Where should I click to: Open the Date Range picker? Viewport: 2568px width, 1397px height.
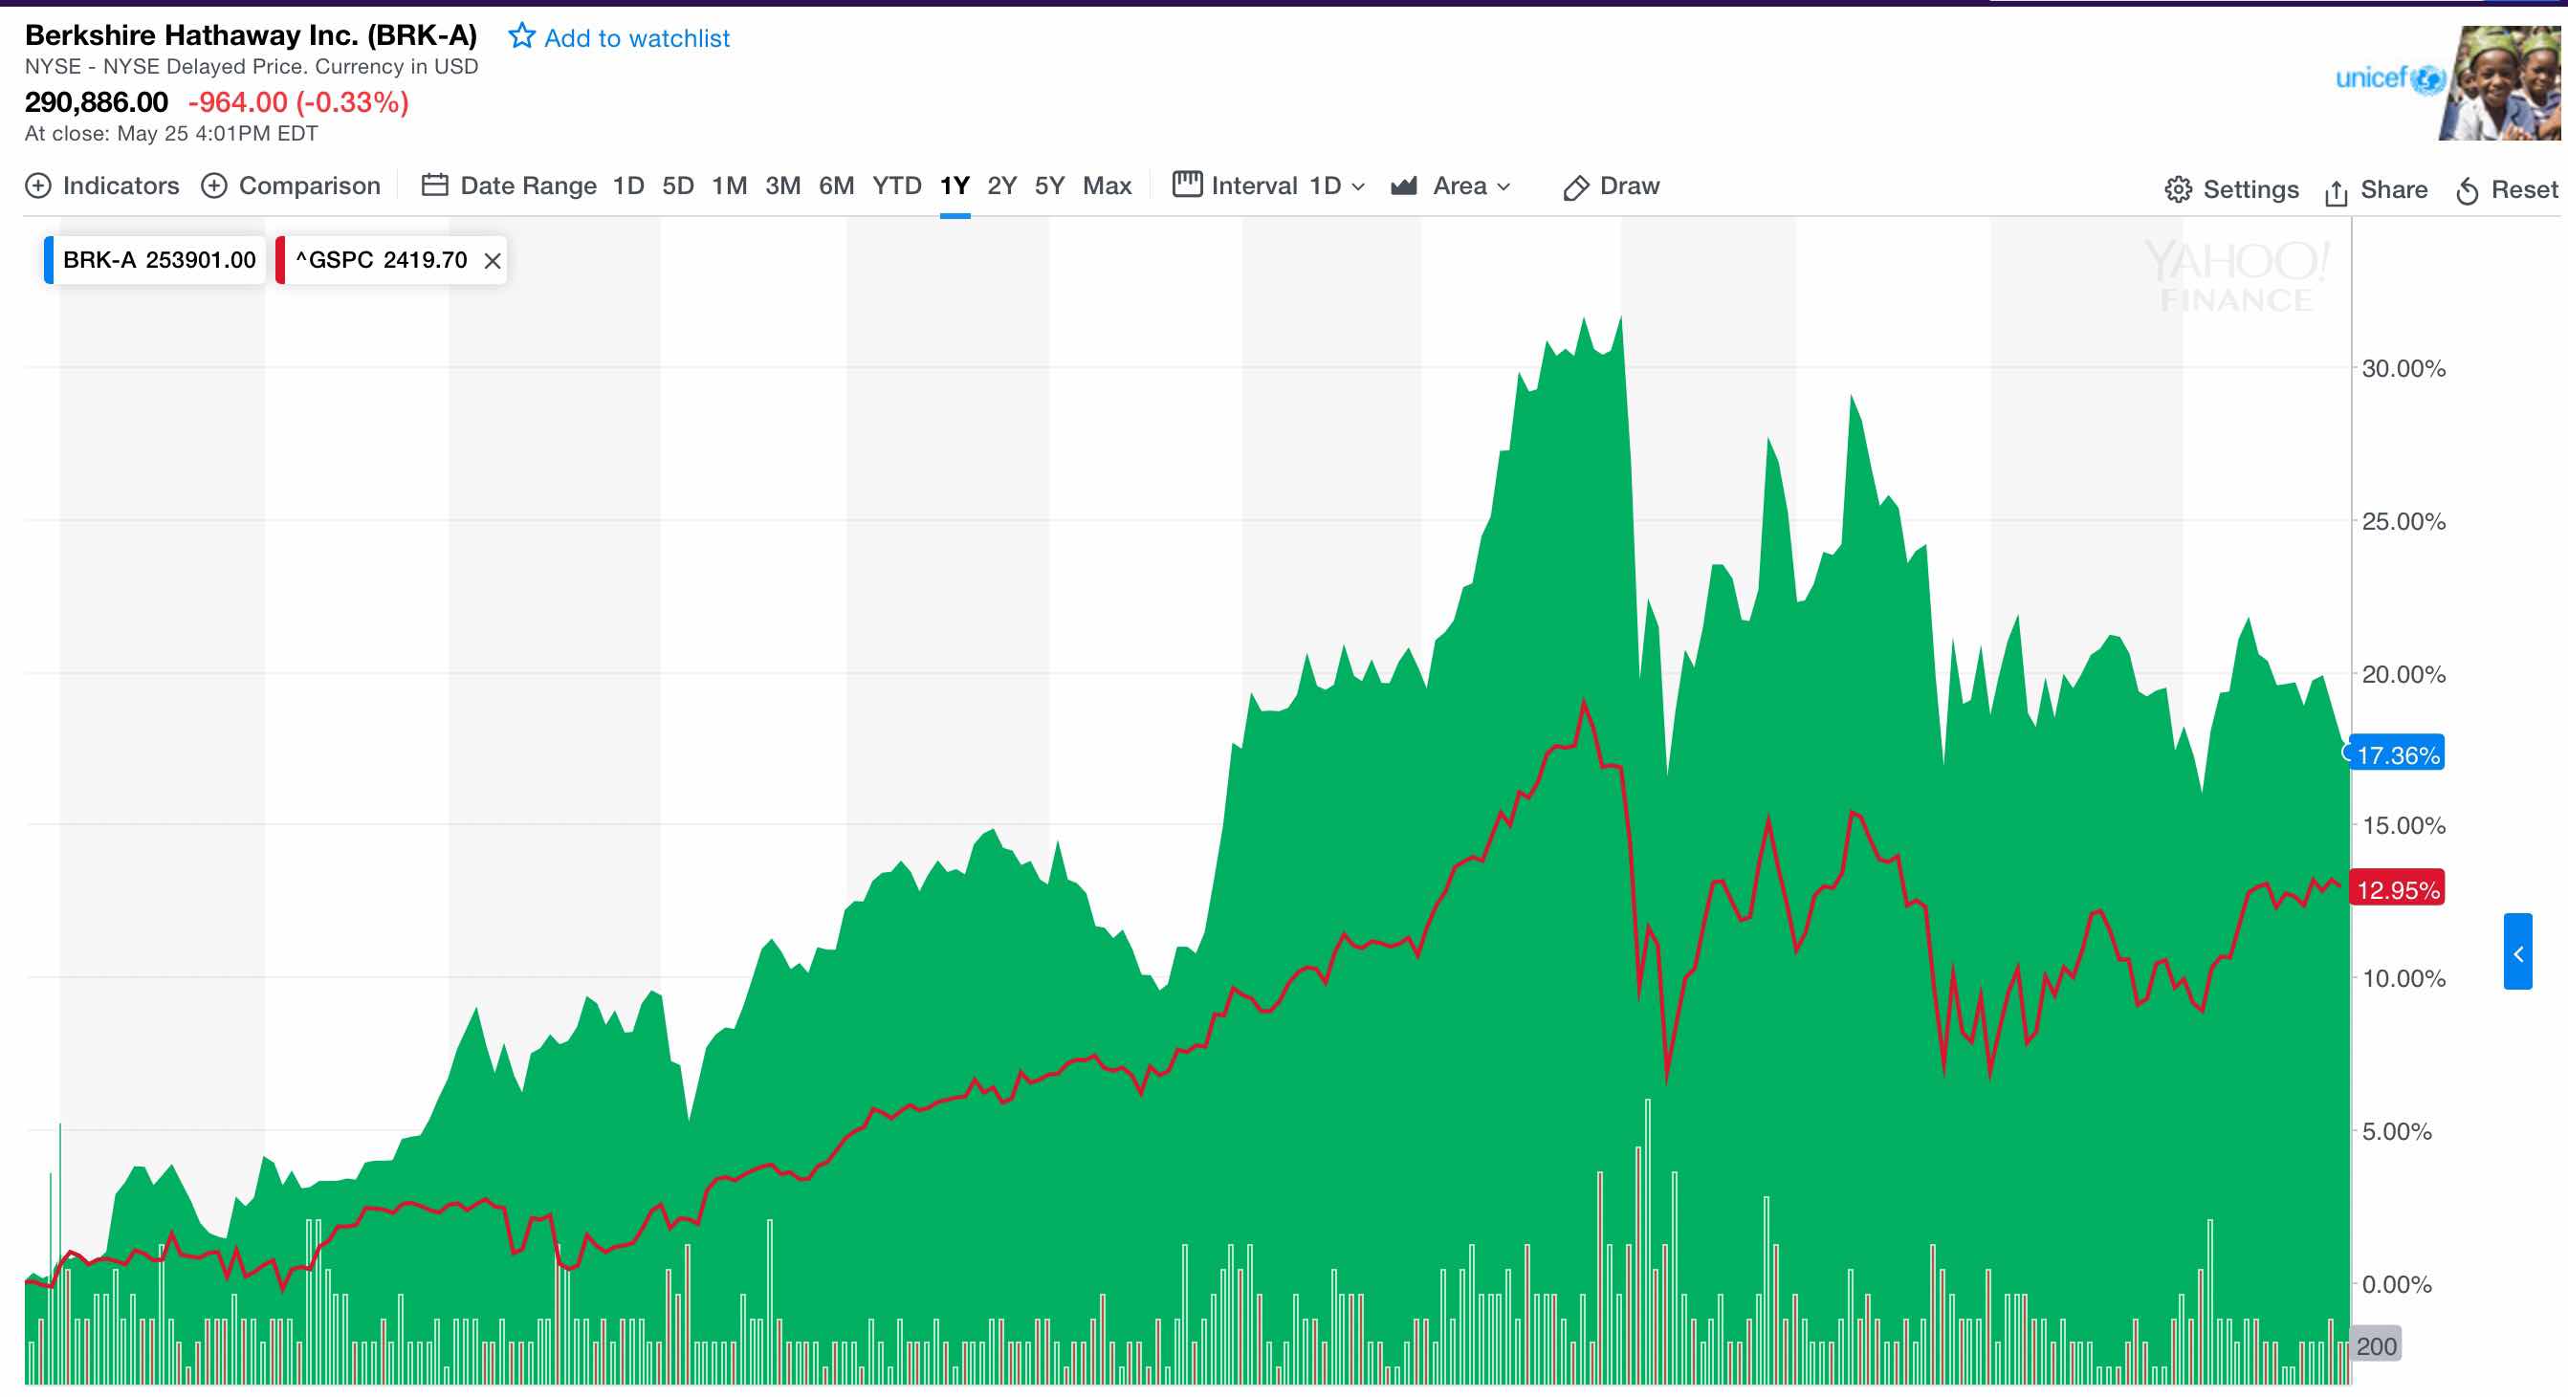tap(528, 186)
